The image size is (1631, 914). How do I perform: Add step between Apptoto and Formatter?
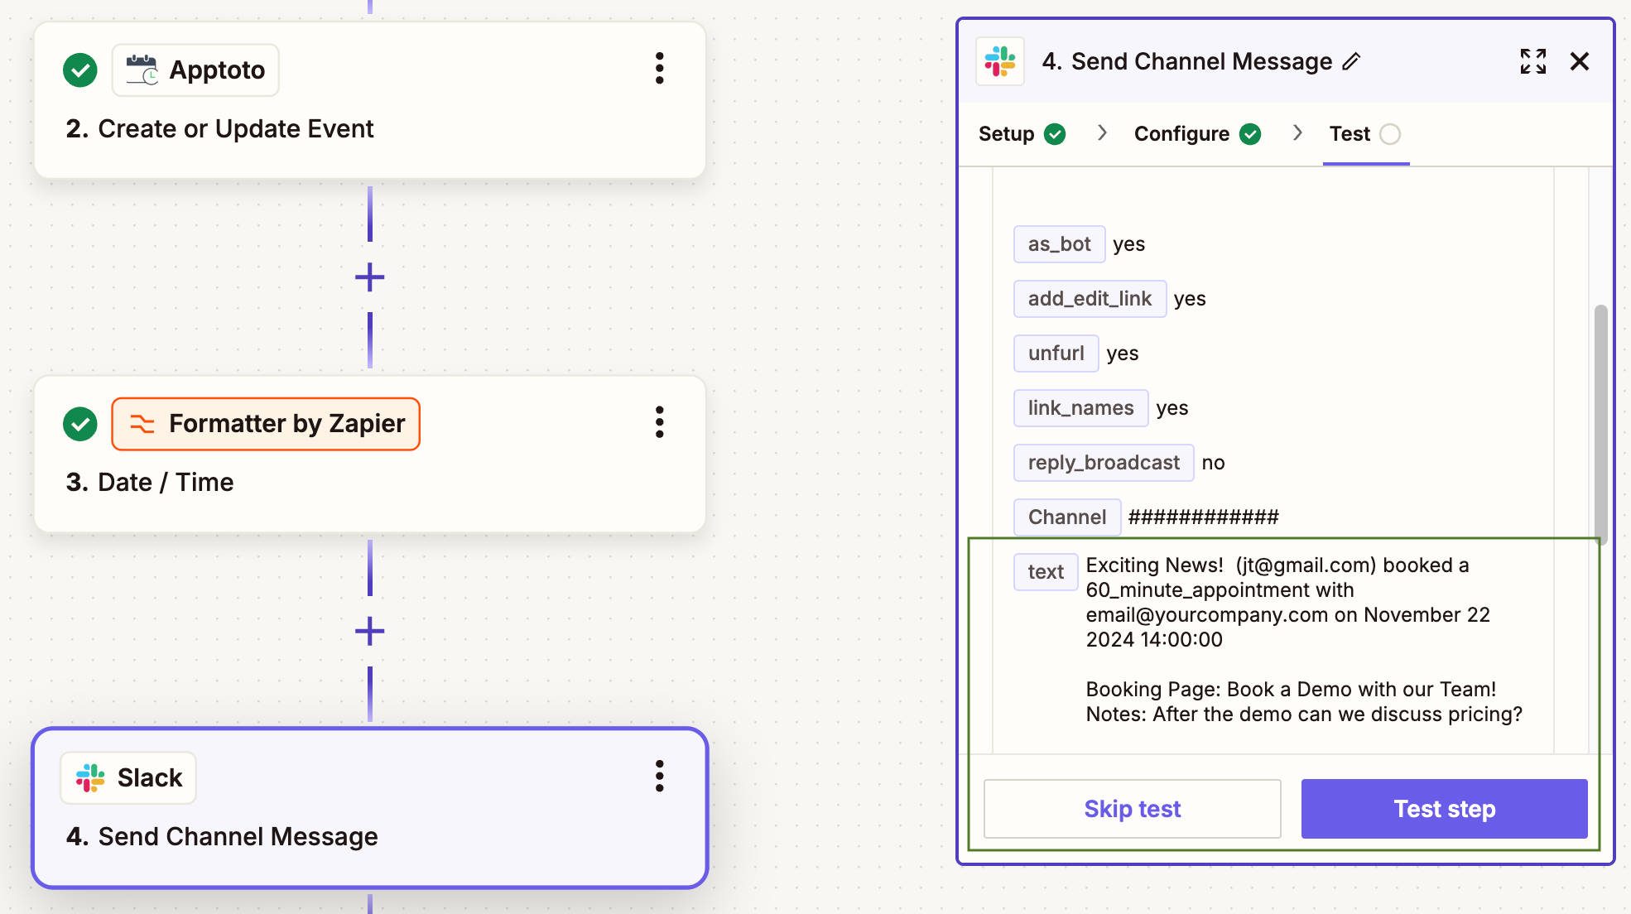click(369, 277)
